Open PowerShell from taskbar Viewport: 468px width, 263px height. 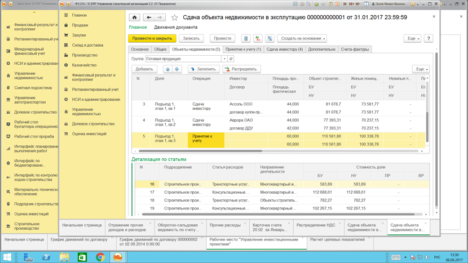(x=46, y=257)
